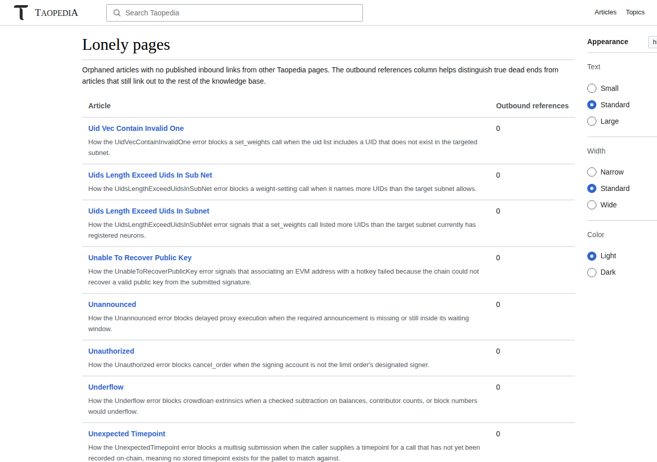Click the Color section label
The width and height of the screenshot is (657, 462).
pos(596,235)
